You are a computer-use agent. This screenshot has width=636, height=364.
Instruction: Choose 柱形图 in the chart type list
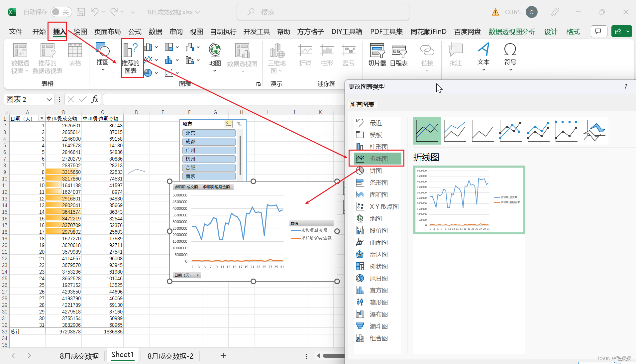click(x=378, y=147)
